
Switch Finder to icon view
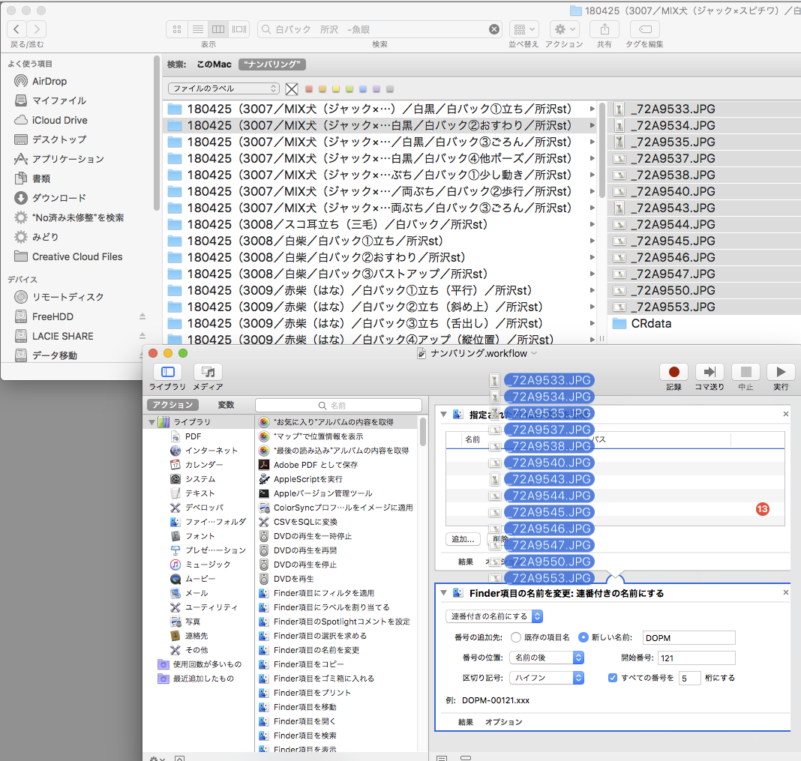(x=177, y=29)
